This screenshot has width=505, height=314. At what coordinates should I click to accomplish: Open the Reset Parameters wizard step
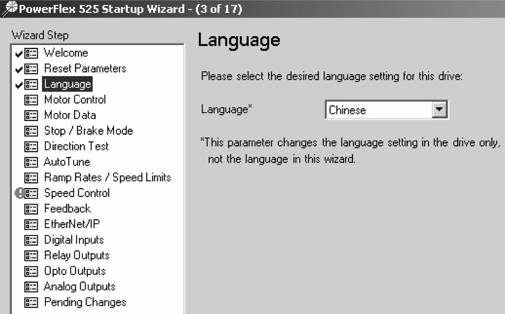85,68
